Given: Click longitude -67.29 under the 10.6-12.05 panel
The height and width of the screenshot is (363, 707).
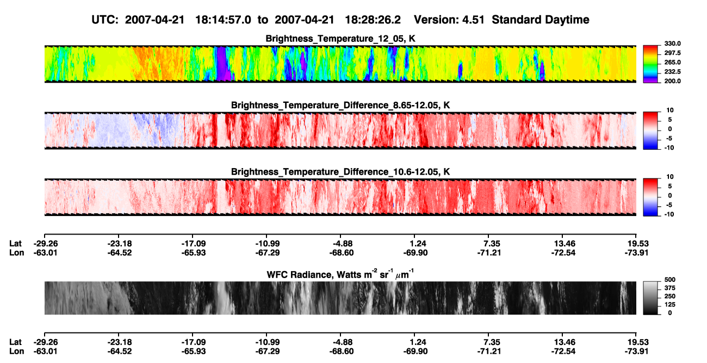Looking at the screenshot, I should tap(266, 252).
